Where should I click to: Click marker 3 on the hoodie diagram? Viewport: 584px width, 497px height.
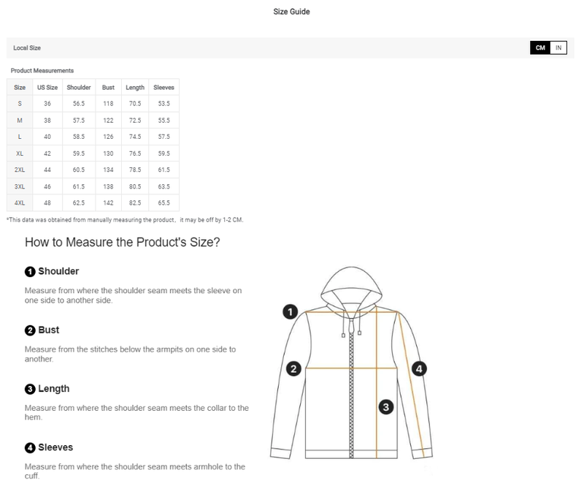pyautogui.click(x=387, y=407)
